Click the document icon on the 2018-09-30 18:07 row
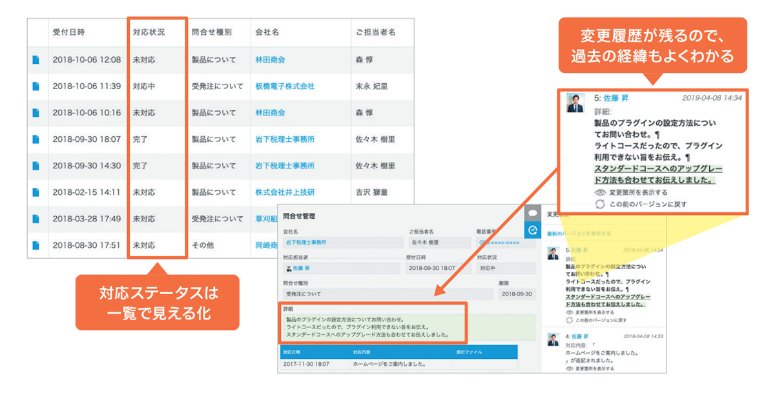775x393 pixels. pos(36,139)
